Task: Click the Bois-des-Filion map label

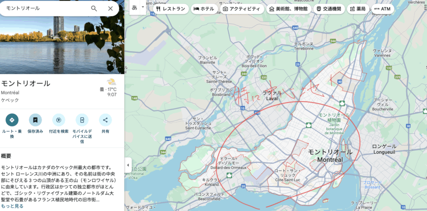Action: 254,61
